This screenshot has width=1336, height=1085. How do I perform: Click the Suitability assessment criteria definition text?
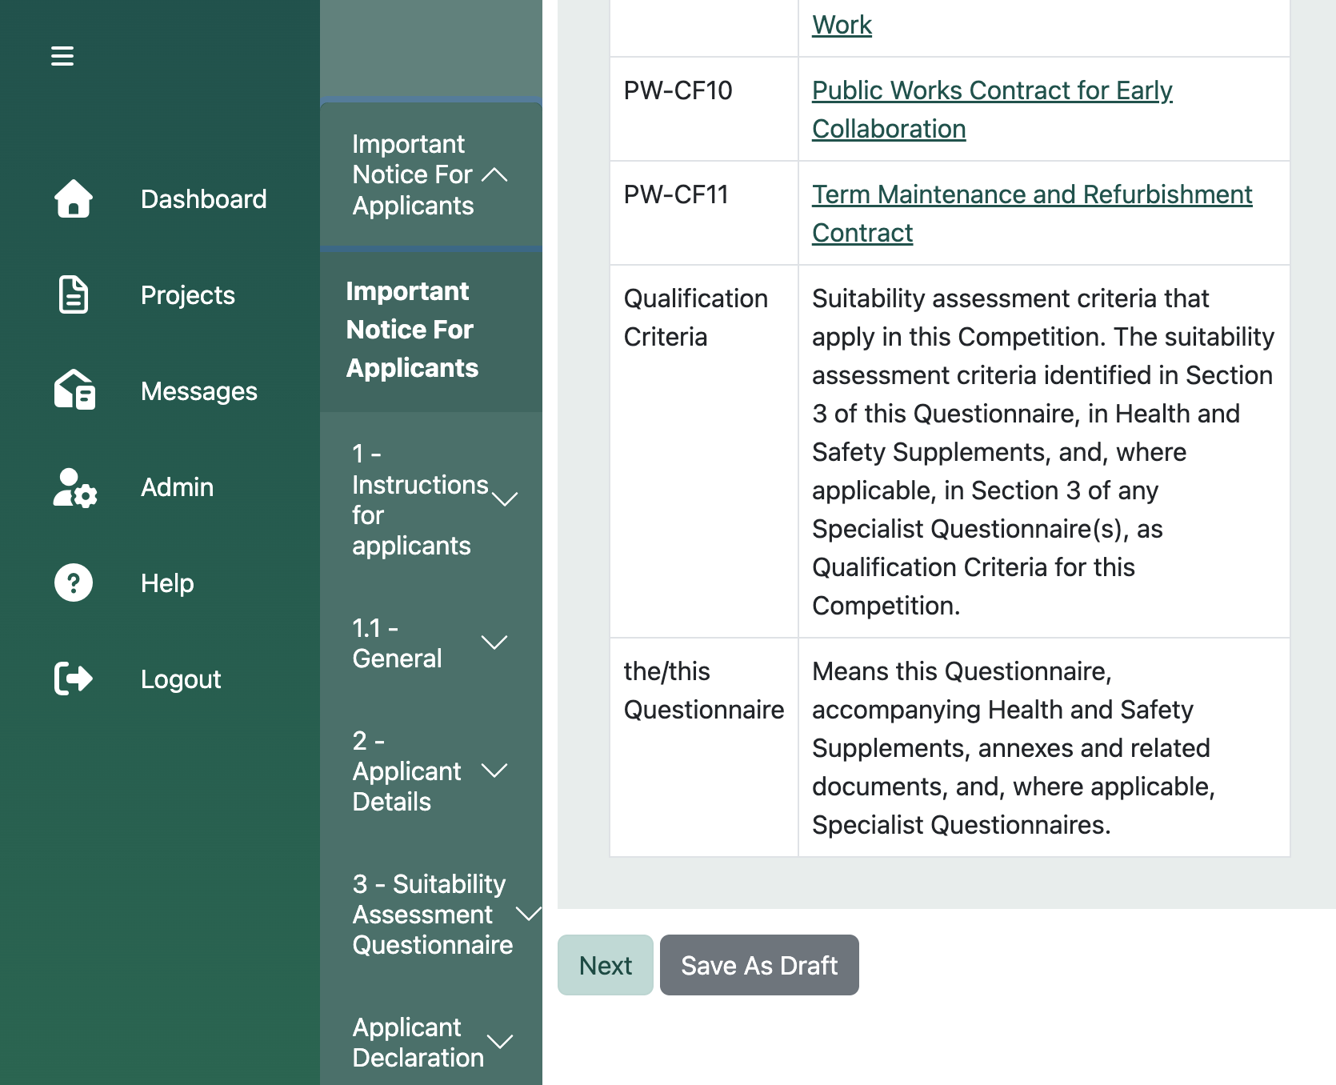(1043, 452)
